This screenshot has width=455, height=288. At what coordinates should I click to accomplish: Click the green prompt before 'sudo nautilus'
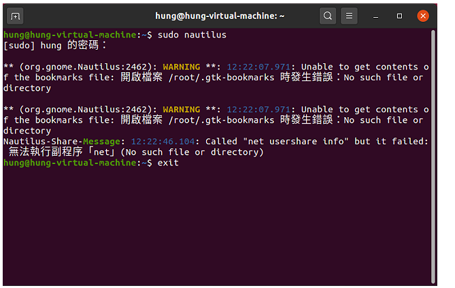coord(78,35)
